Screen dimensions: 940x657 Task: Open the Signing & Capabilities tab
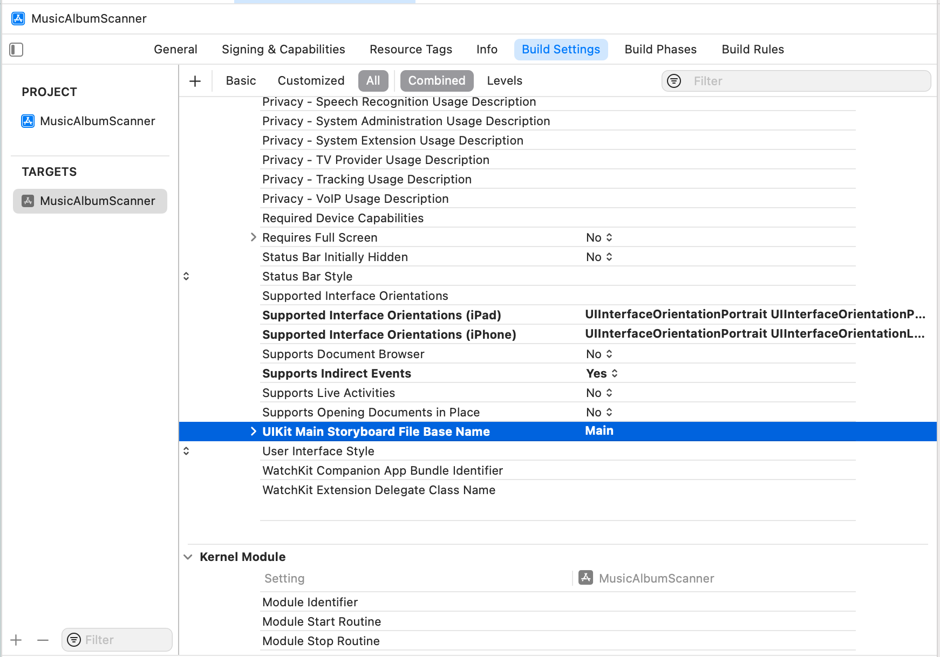[283, 50]
